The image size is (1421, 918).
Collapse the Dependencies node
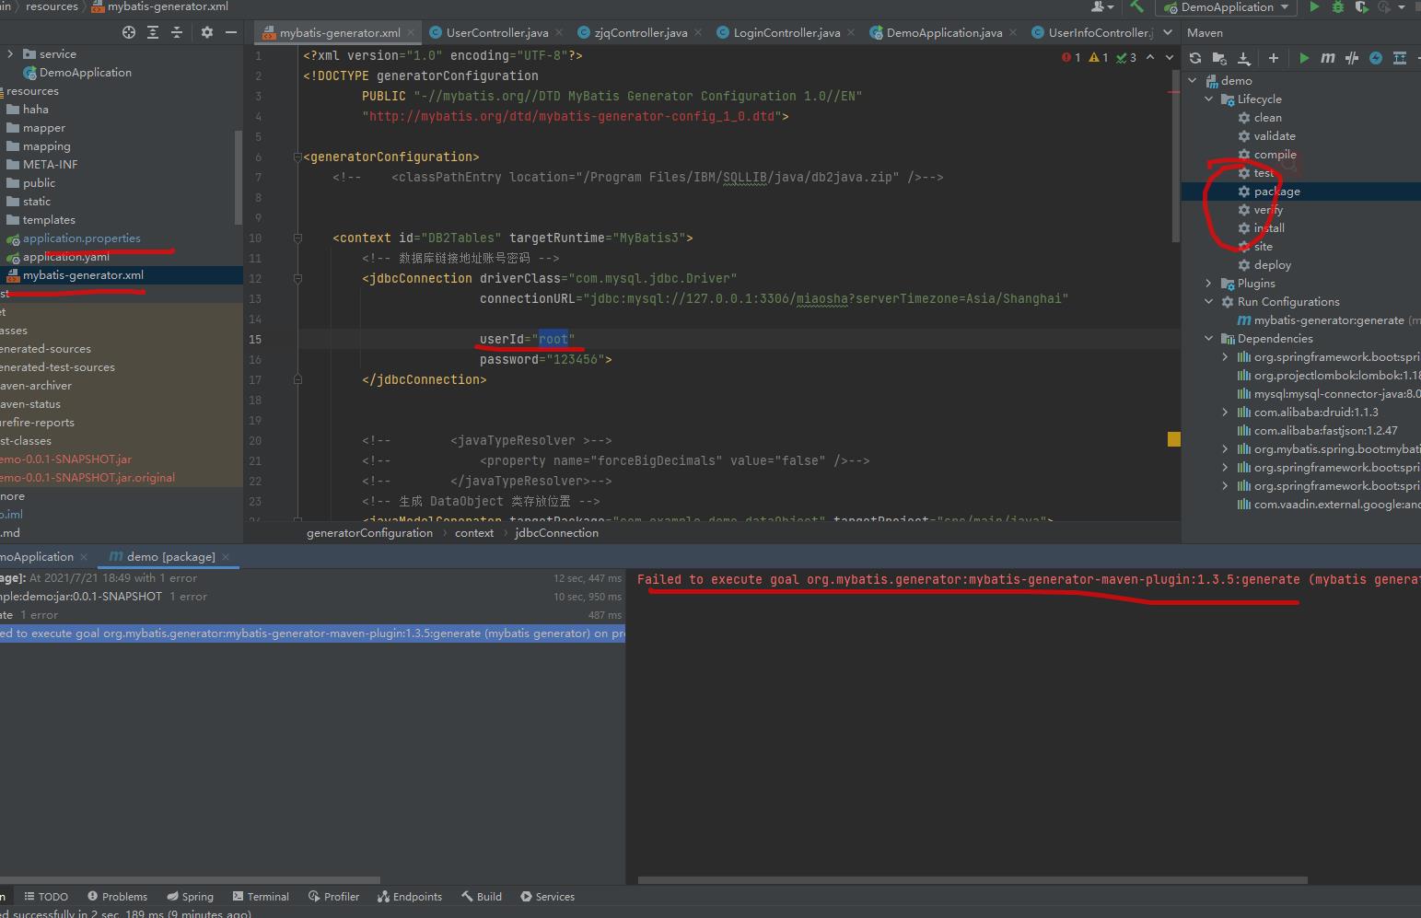click(1209, 339)
